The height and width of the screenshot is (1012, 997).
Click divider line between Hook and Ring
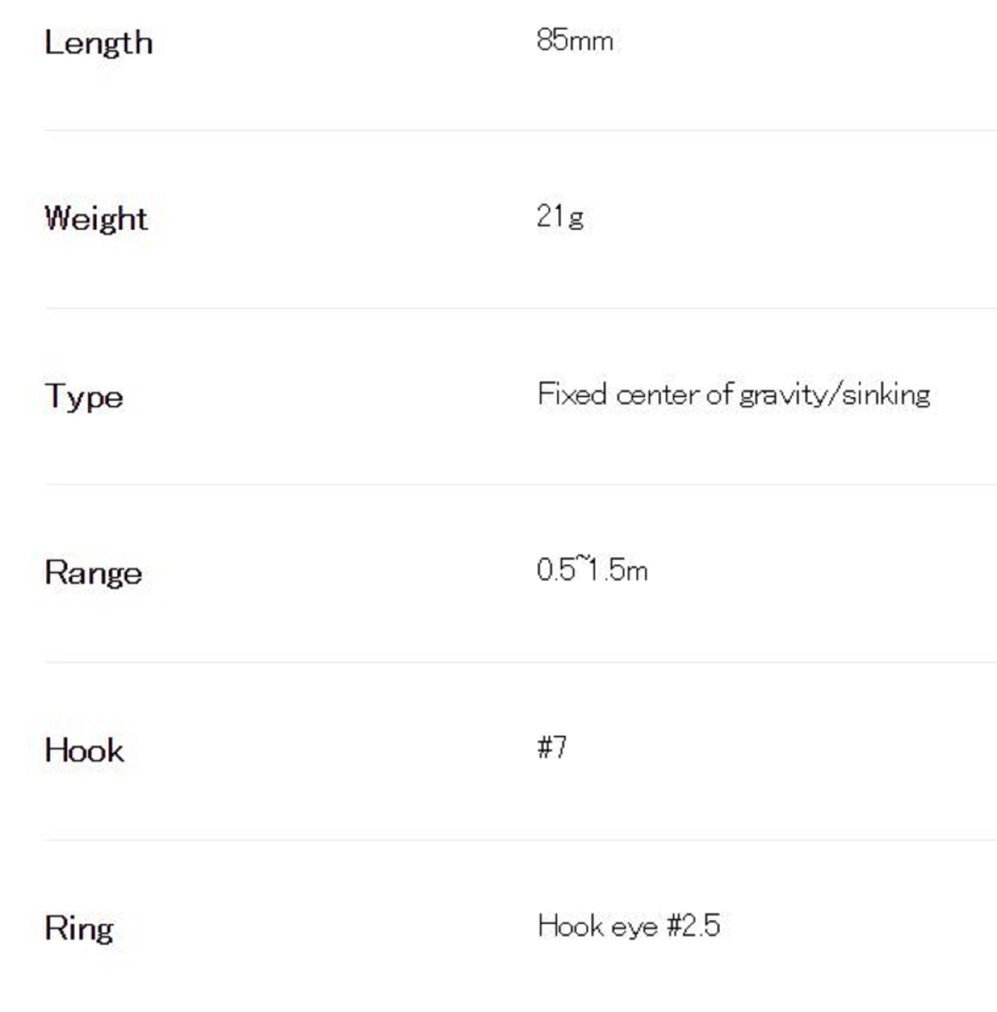519,840
